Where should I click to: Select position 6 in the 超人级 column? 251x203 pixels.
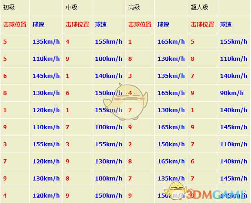coord(193,161)
